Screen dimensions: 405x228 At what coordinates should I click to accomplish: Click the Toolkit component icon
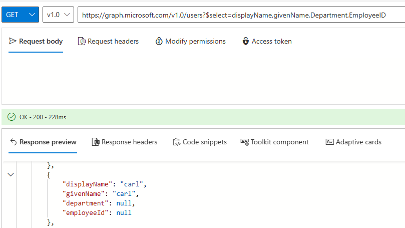pyautogui.click(x=245, y=142)
